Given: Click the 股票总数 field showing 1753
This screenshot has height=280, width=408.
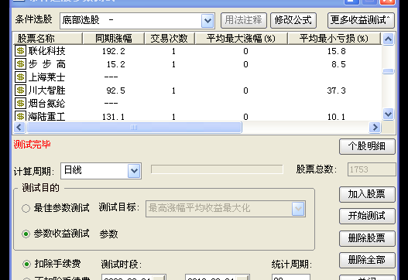Looking at the screenshot, I should [372, 169].
